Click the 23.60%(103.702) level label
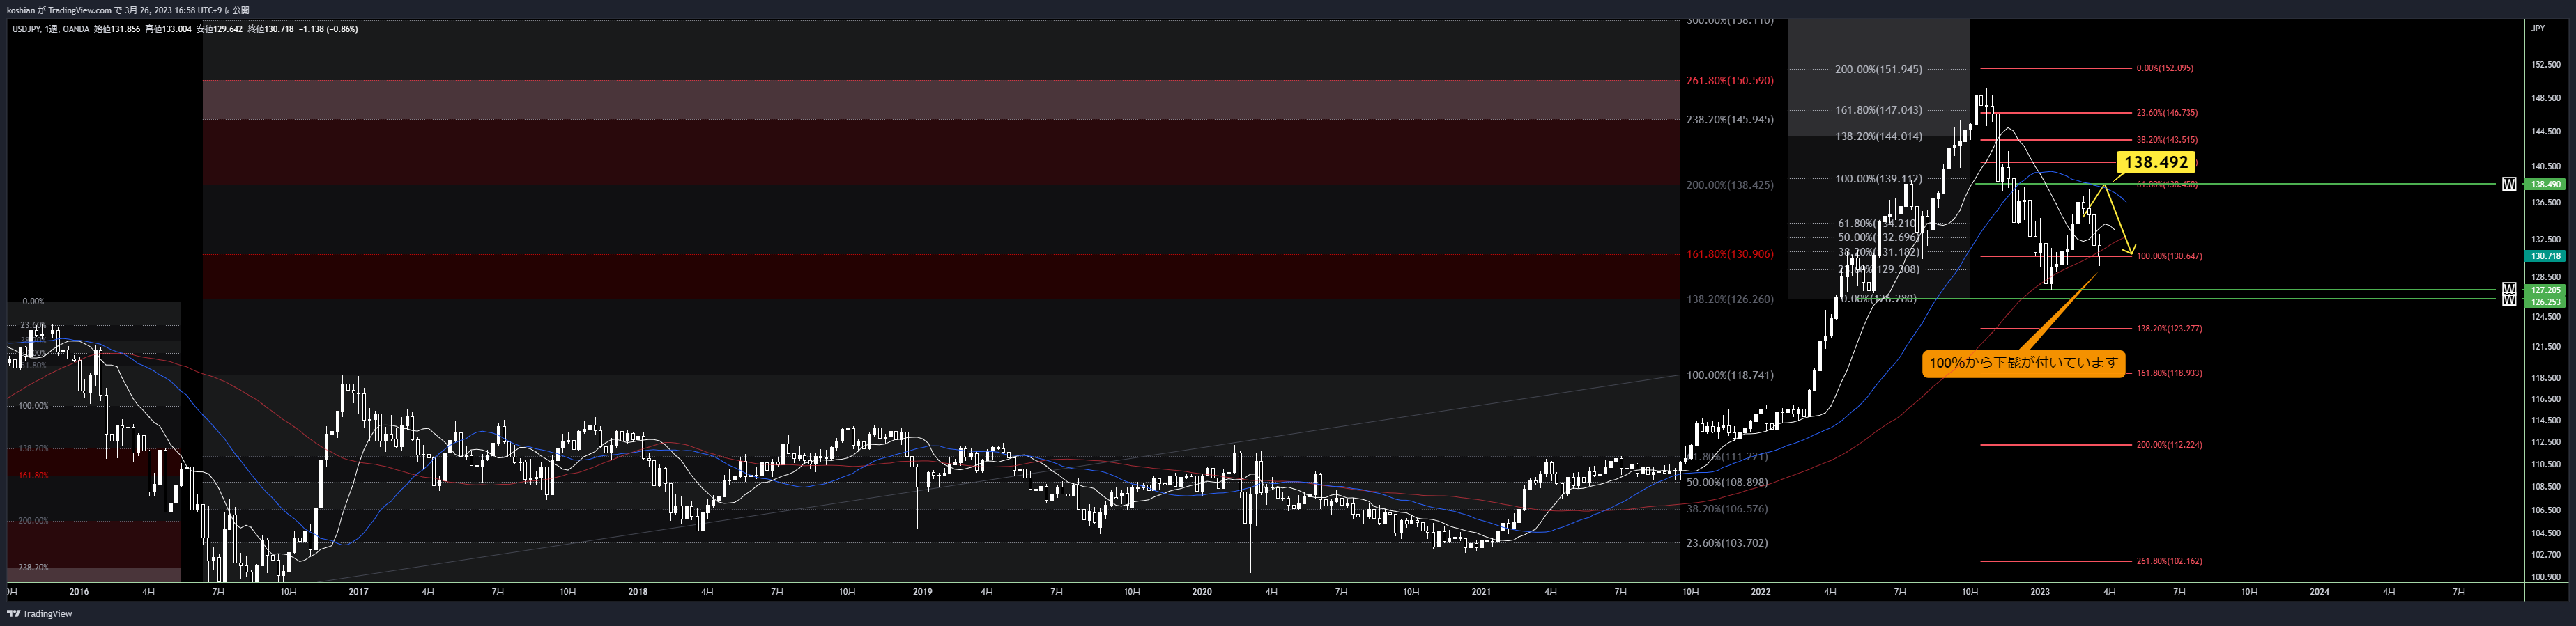2576x626 pixels. click(1727, 542)
